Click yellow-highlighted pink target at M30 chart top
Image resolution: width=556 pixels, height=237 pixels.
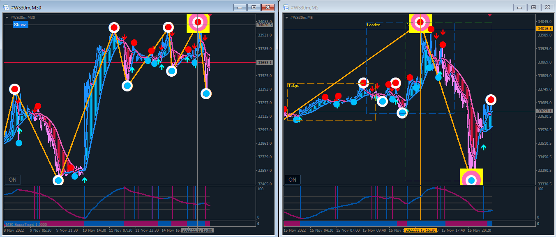(x=198, y=23)
